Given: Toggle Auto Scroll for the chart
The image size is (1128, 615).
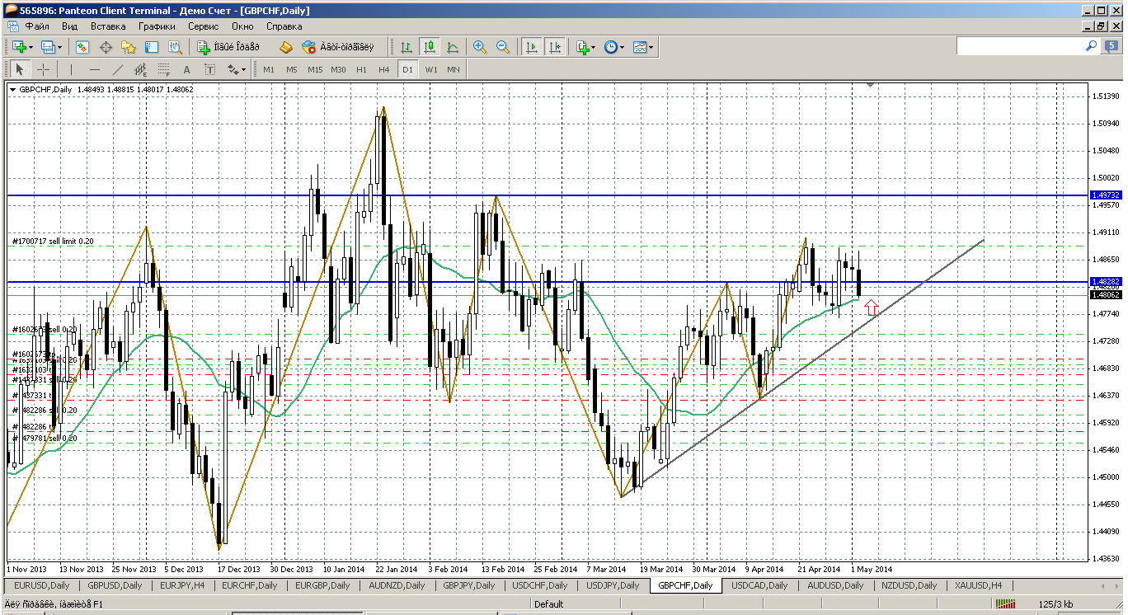Looking at the screenshot, I should tap(532, 48).
